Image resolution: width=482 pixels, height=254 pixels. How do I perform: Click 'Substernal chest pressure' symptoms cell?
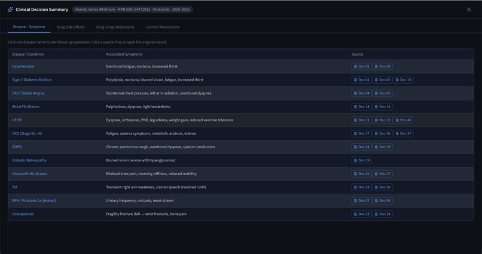tap(158, 93)
